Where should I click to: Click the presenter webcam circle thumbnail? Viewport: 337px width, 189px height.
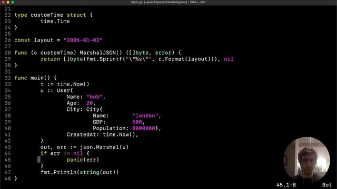[306, 160]
